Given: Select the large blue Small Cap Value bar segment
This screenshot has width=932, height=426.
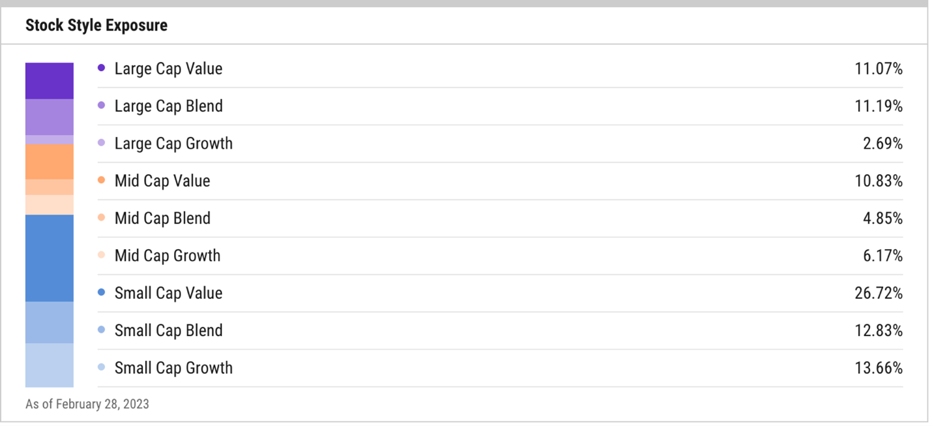Looking at the screenshot, I should click(50, 258).
